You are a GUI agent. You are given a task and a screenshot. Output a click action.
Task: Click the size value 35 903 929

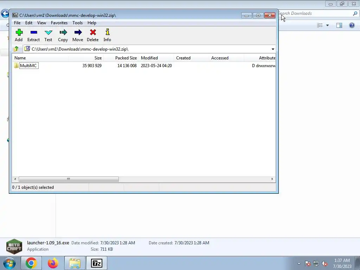click(x=92, y=66)
